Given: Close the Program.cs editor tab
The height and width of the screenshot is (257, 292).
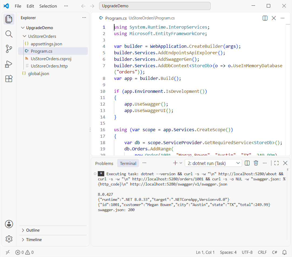Looking at the screenshot, I should (x=274, y=18).
